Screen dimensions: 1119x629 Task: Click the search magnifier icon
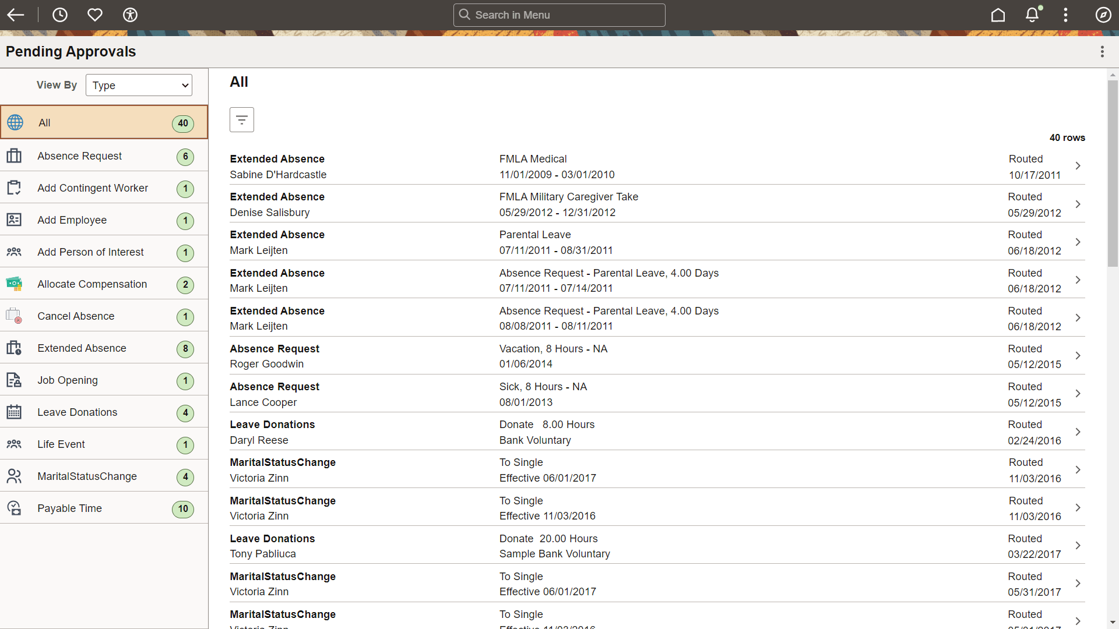(x=465, y=15)
